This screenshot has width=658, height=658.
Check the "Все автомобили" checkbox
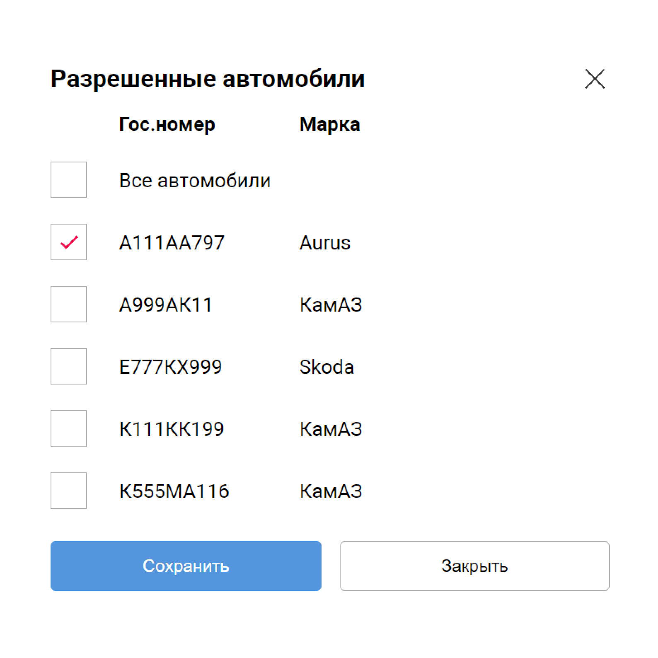click(x=69, y=180)
